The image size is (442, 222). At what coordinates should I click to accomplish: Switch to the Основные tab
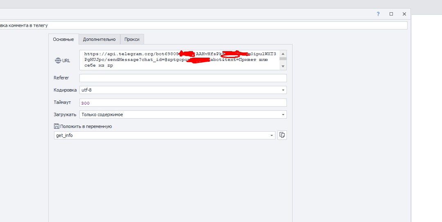(x=63, y=39)
